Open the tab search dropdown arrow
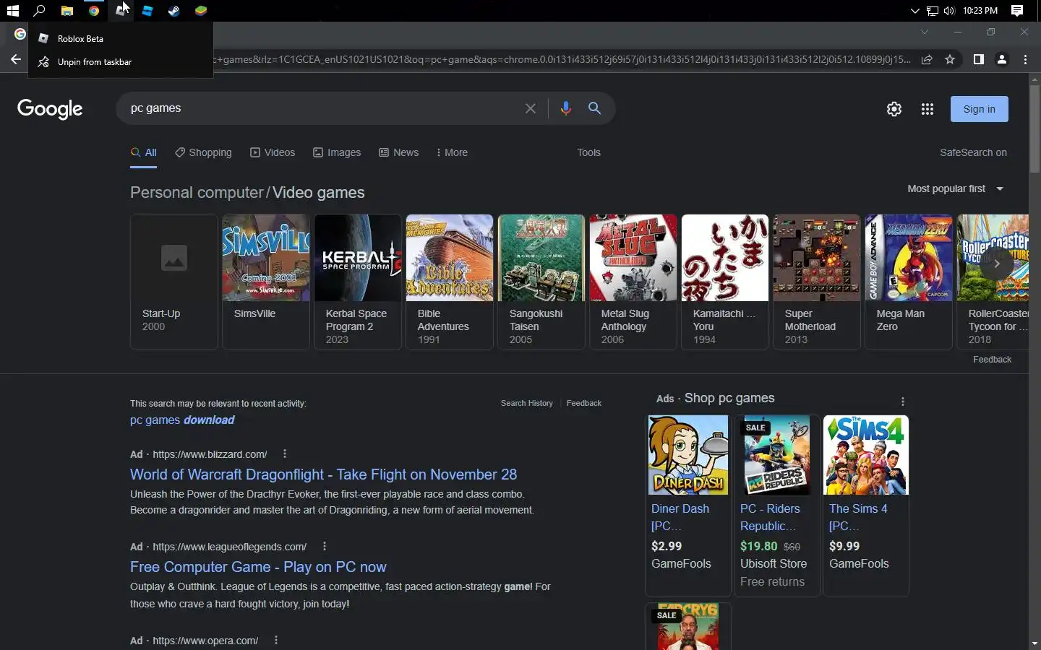This screenshot has height=650, width=1041. tap(925, 32)
